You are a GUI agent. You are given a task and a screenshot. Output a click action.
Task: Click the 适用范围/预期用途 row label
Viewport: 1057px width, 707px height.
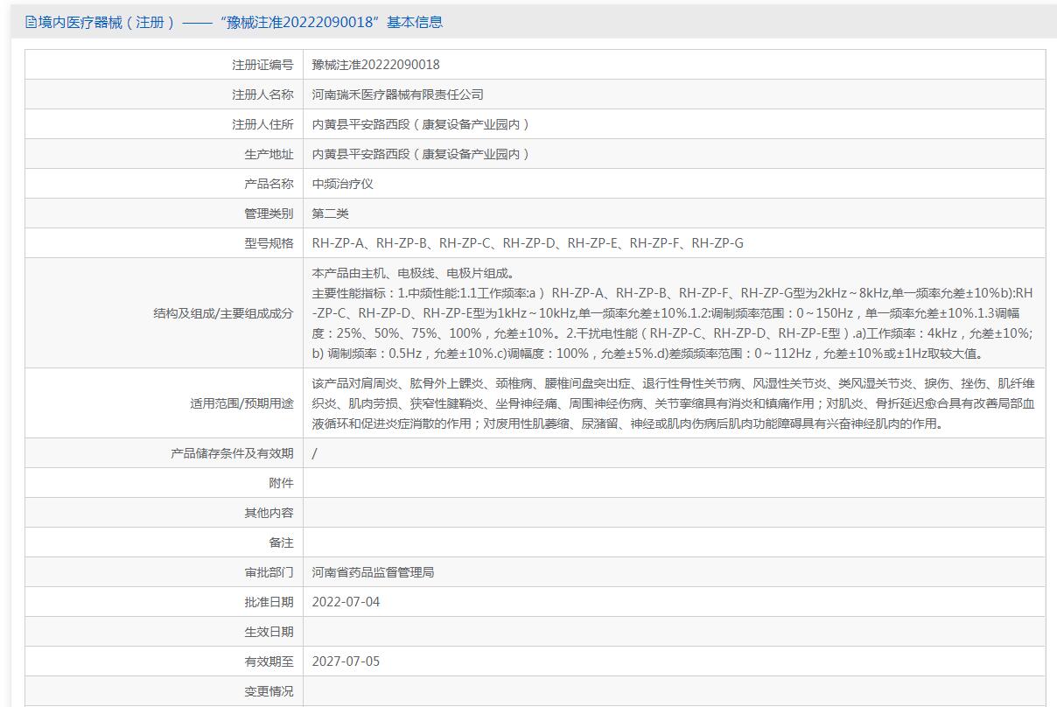[x=241, y=403]
